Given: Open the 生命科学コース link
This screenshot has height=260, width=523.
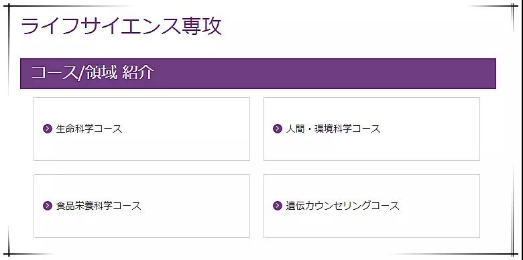Looking at the screenshot, I should point(89,129).
